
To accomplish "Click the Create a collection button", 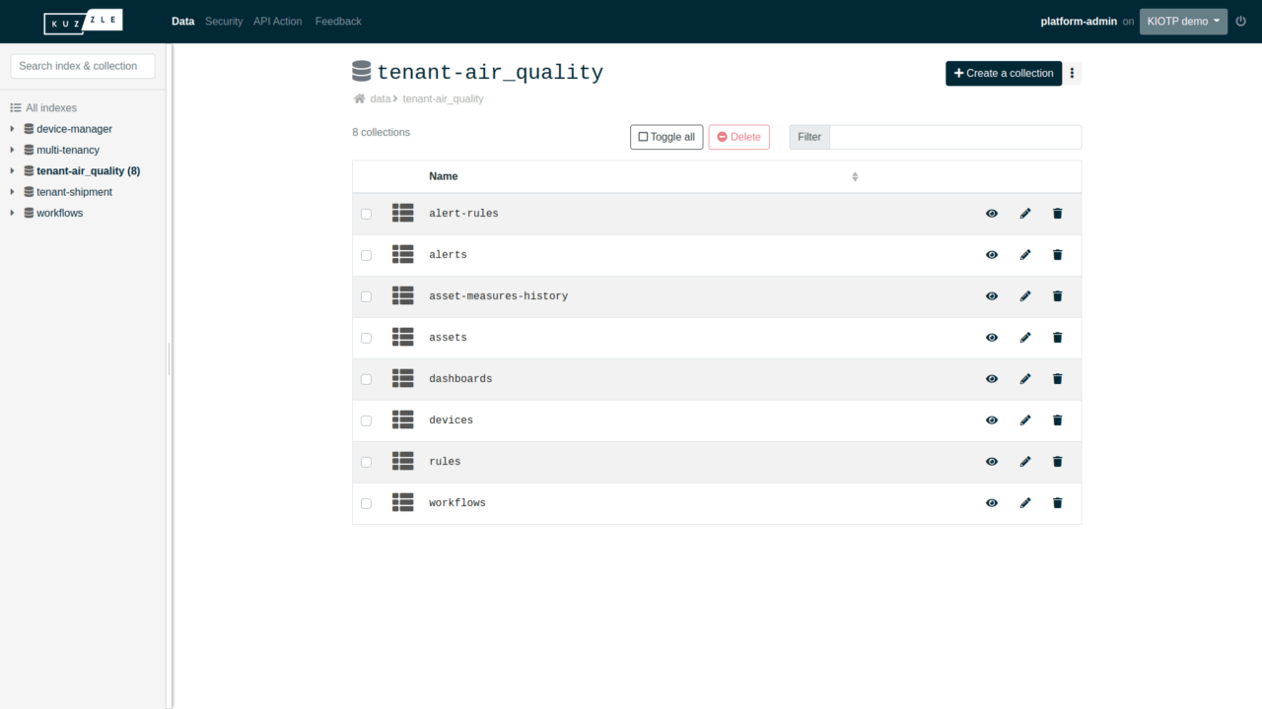I will (x=1003, y=73).
